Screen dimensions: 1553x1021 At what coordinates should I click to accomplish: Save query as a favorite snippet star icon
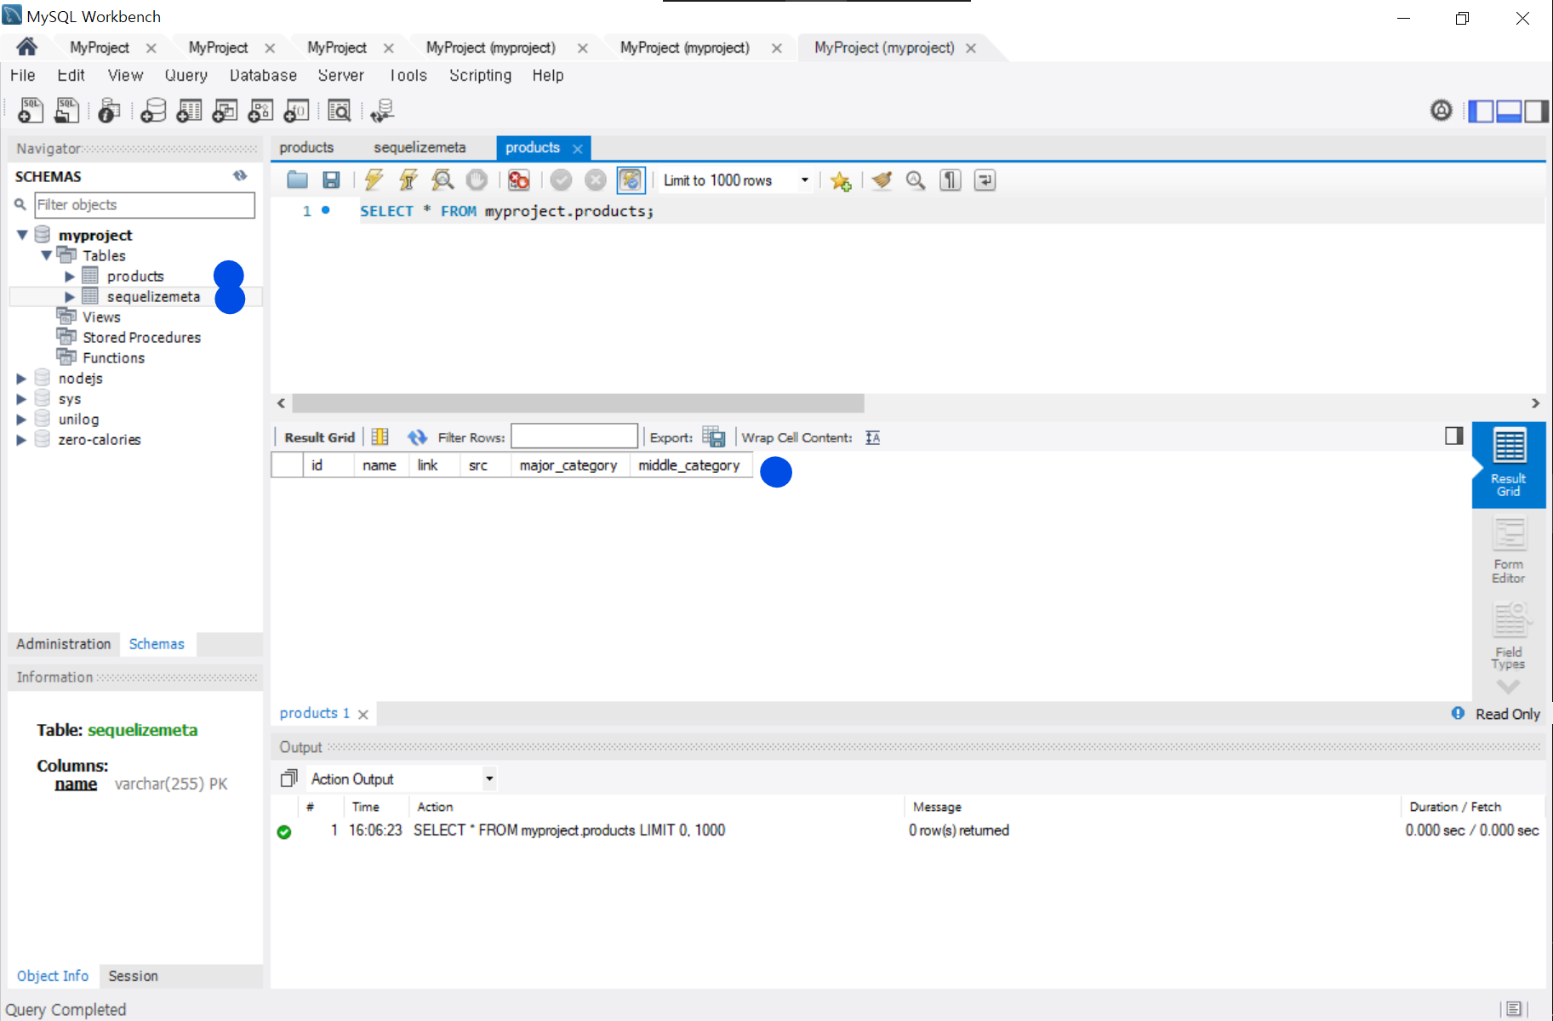point(841,180)
